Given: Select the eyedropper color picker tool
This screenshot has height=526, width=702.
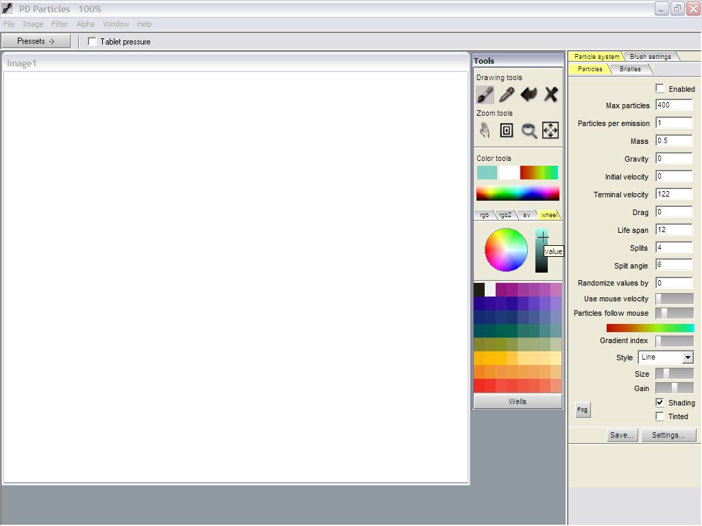Looking at the screenshot, I should [507, 95].
